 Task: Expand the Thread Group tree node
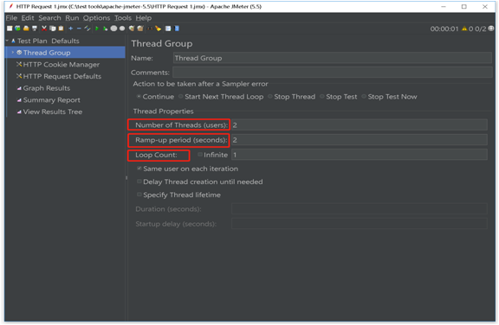click(13, 53)
